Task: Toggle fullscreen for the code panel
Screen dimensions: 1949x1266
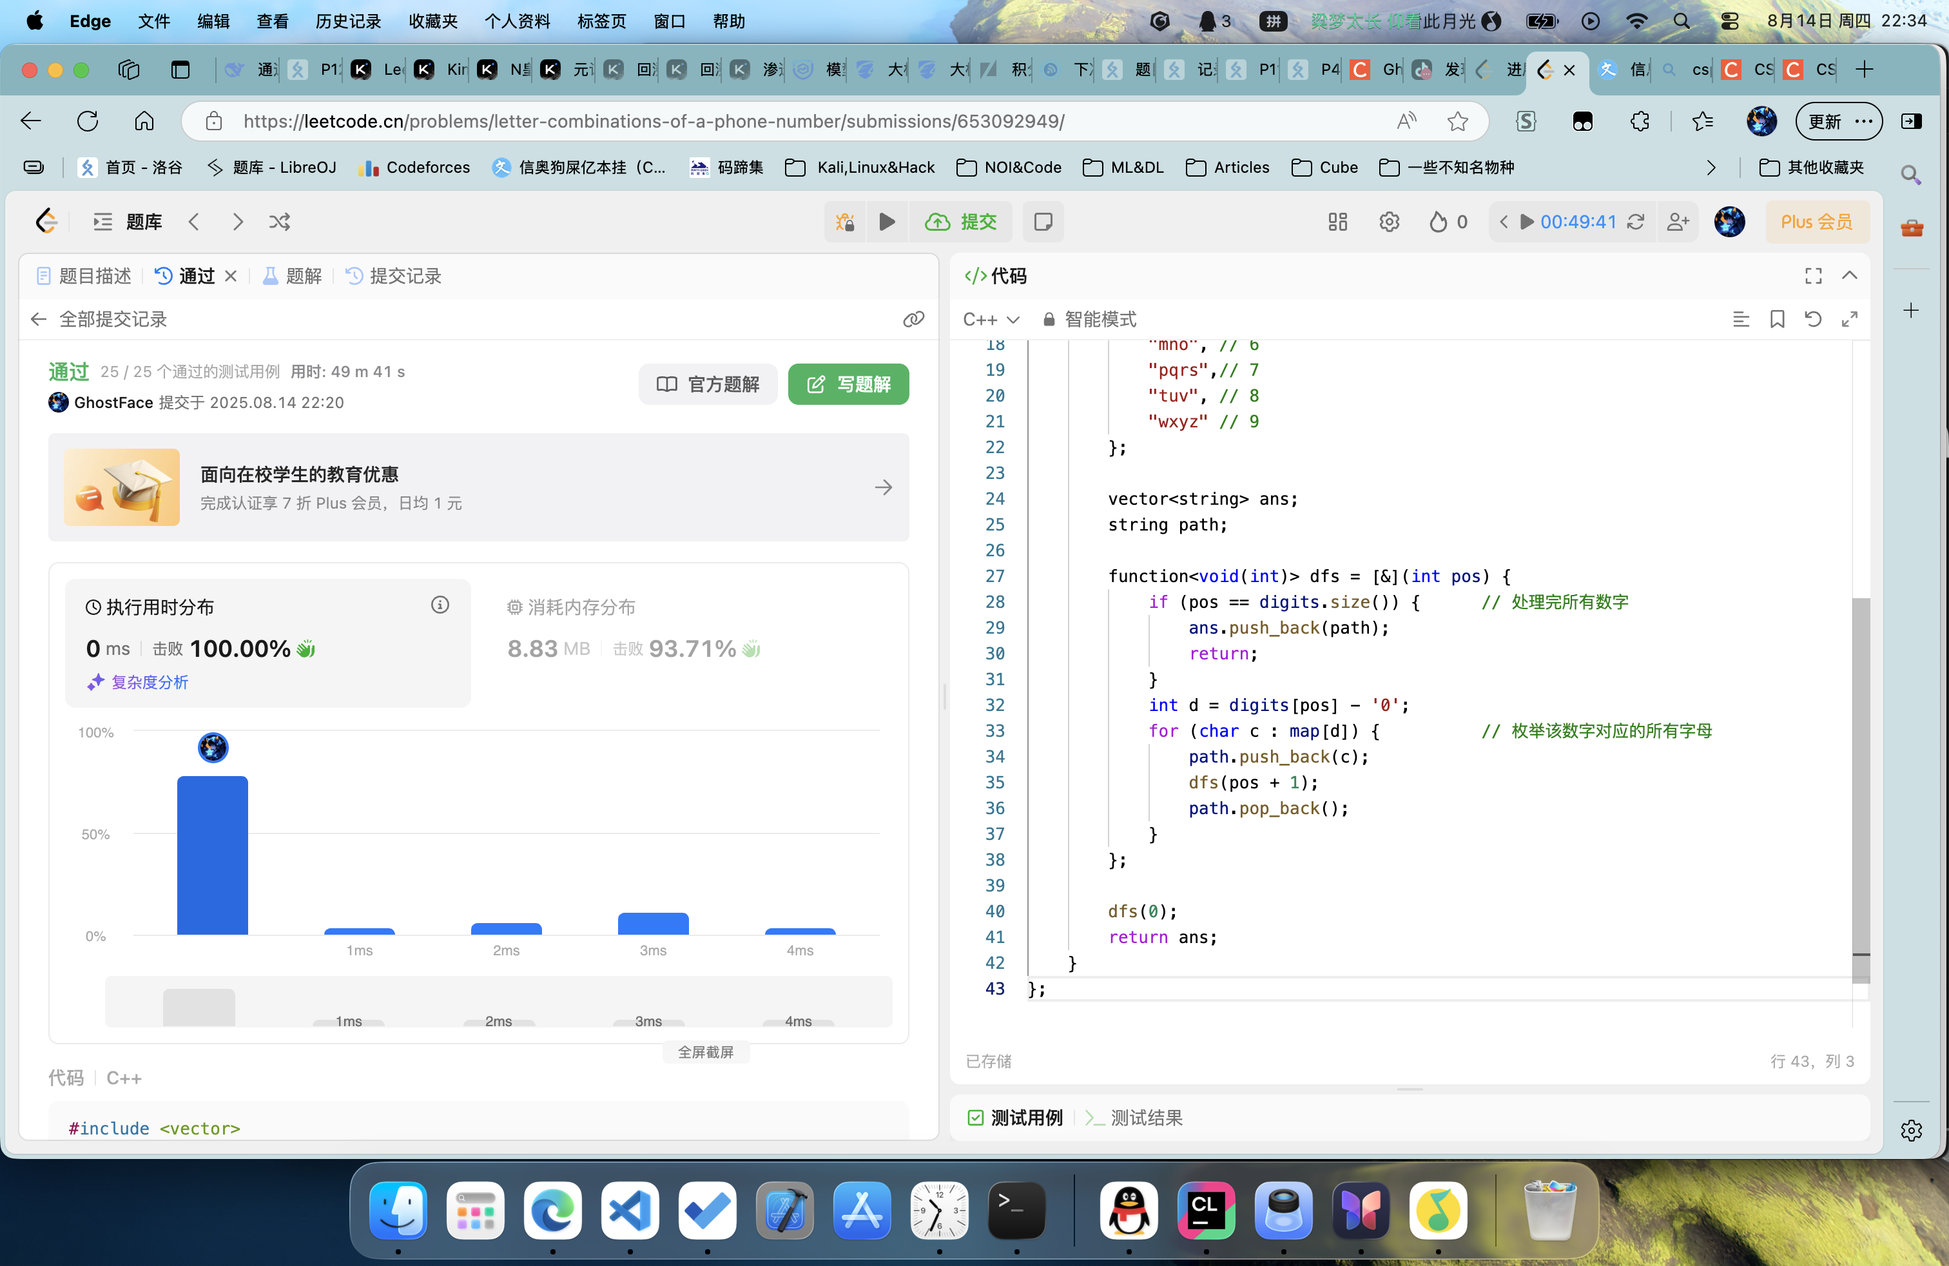Action: [x=1813, y=276]
